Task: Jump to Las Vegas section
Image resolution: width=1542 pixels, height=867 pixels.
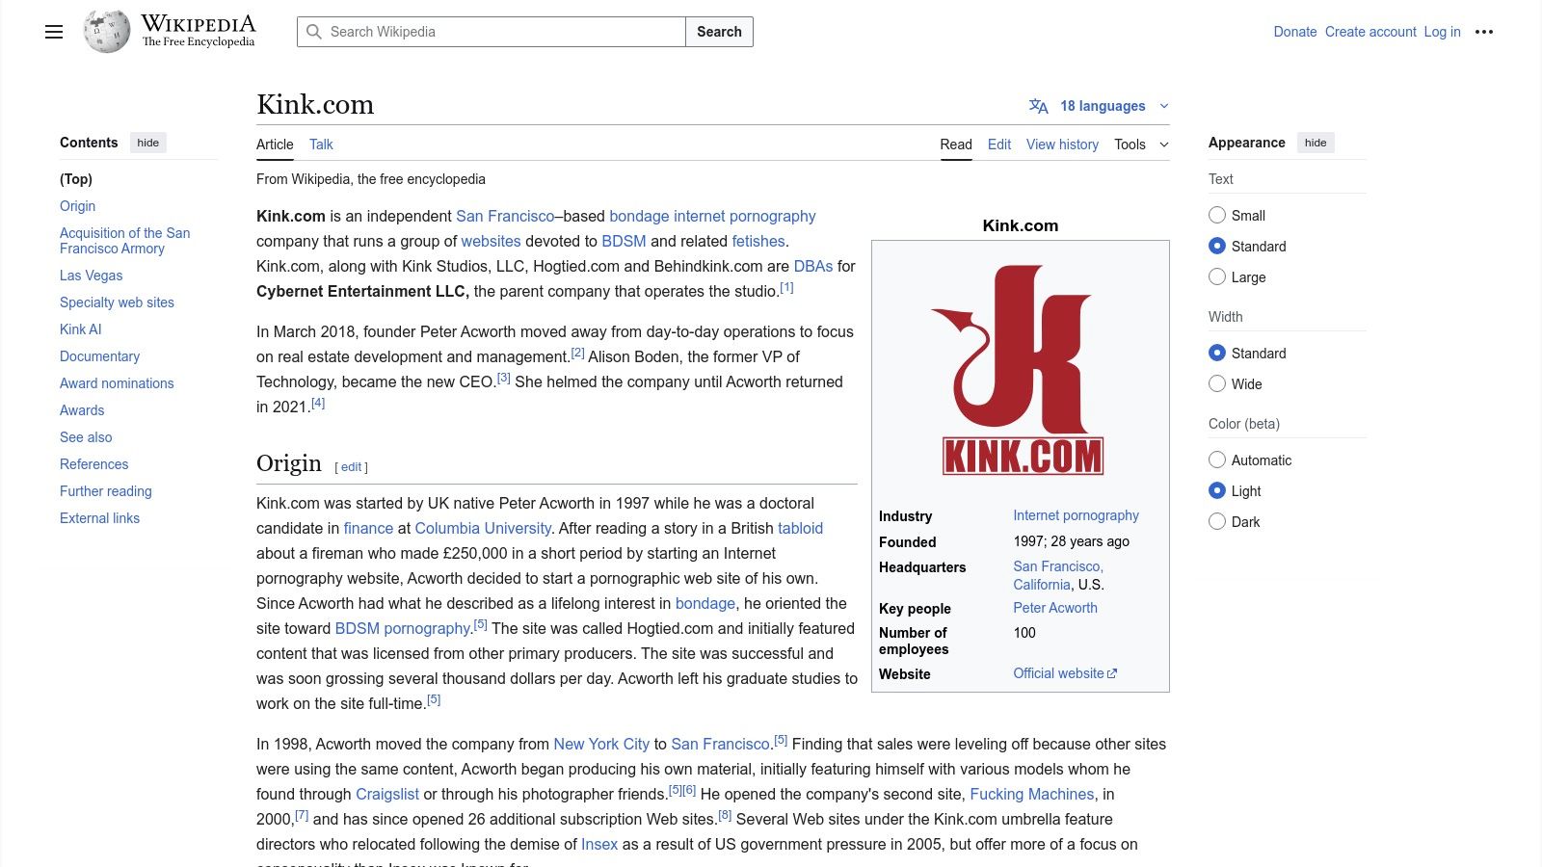Action: 91,276
